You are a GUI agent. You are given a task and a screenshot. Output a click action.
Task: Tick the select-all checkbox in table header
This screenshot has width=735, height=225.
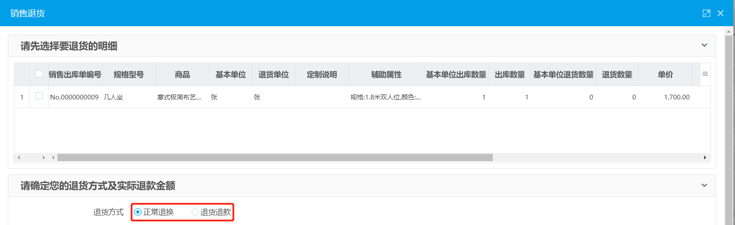tap(39, 74)
